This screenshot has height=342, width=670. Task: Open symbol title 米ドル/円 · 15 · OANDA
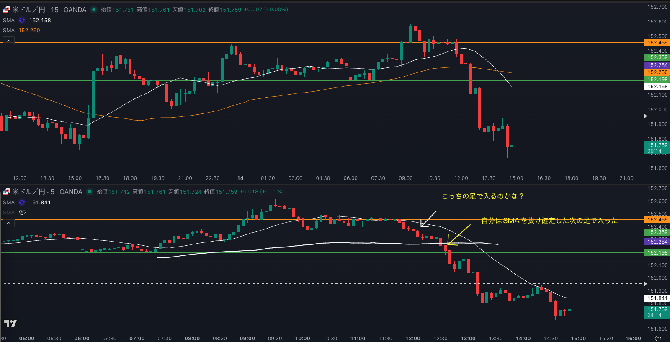[x=49, y=10]
